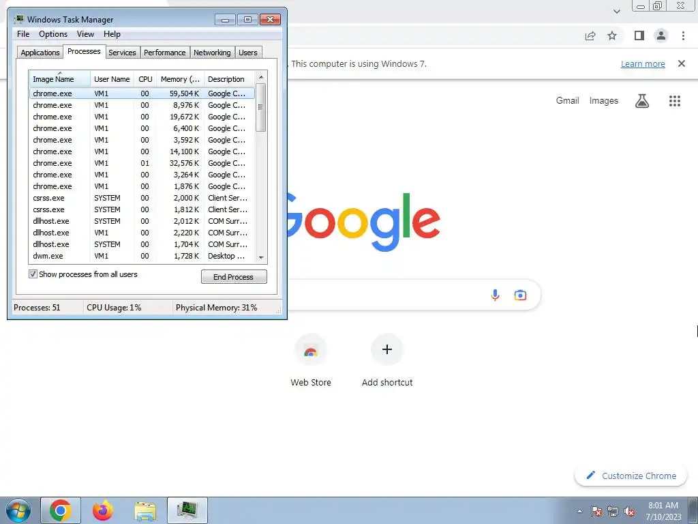
Task: Expand Chrome's tab search chevron
Action: click(616, 12)
